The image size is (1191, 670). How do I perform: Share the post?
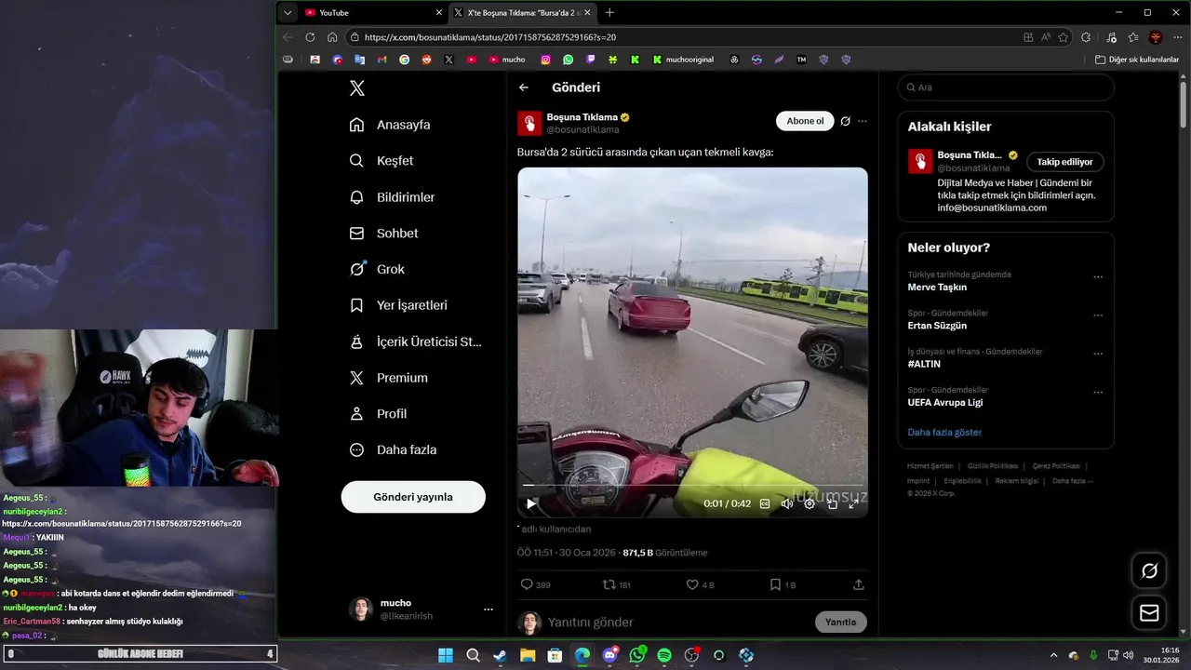pos(858,585)
